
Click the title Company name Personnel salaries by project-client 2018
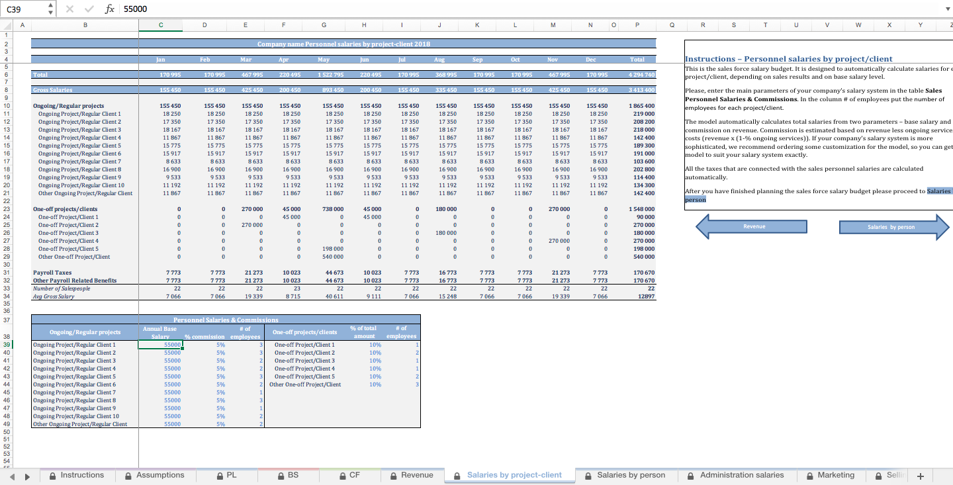tap(343, 44)
